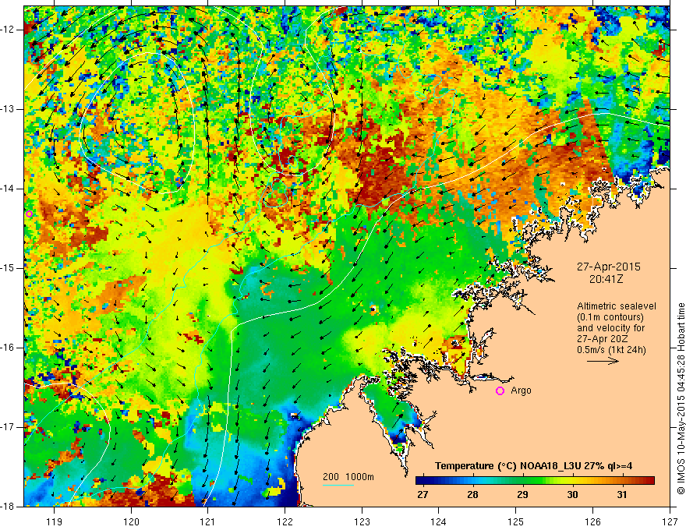686x530 pixels.
Task: Click latitude axis label -15
Action: click(x=8, y=268)
